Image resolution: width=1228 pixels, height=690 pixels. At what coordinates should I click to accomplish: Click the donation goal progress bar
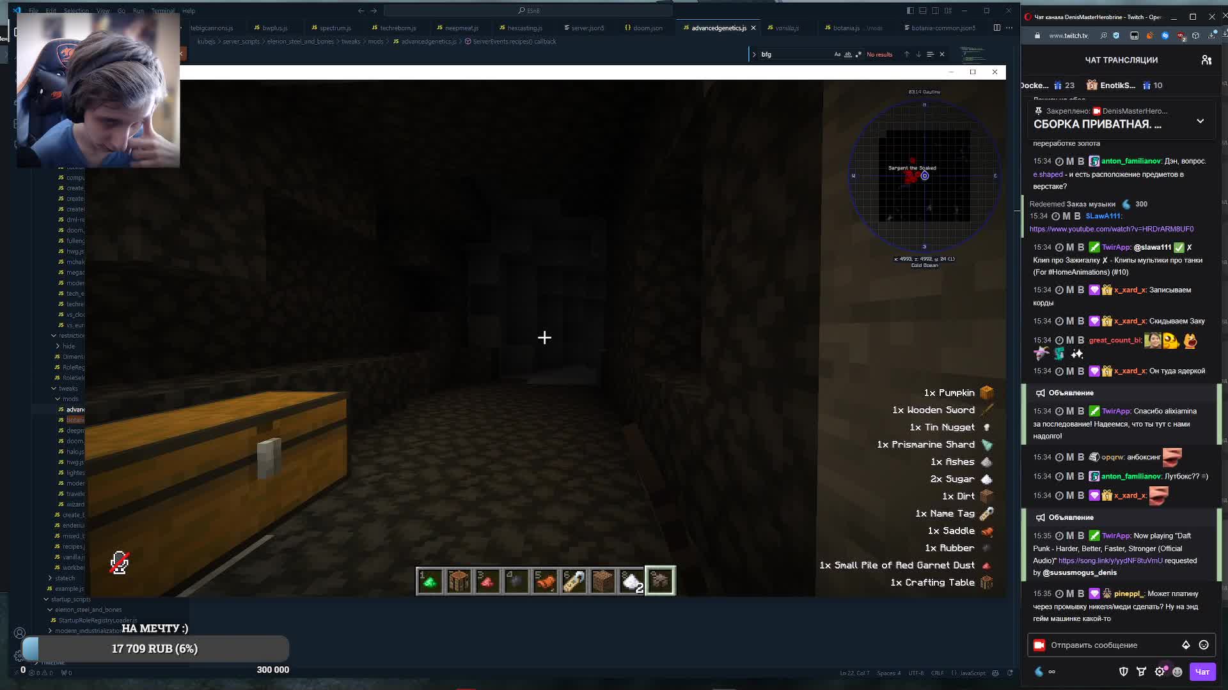pos(155,648)
